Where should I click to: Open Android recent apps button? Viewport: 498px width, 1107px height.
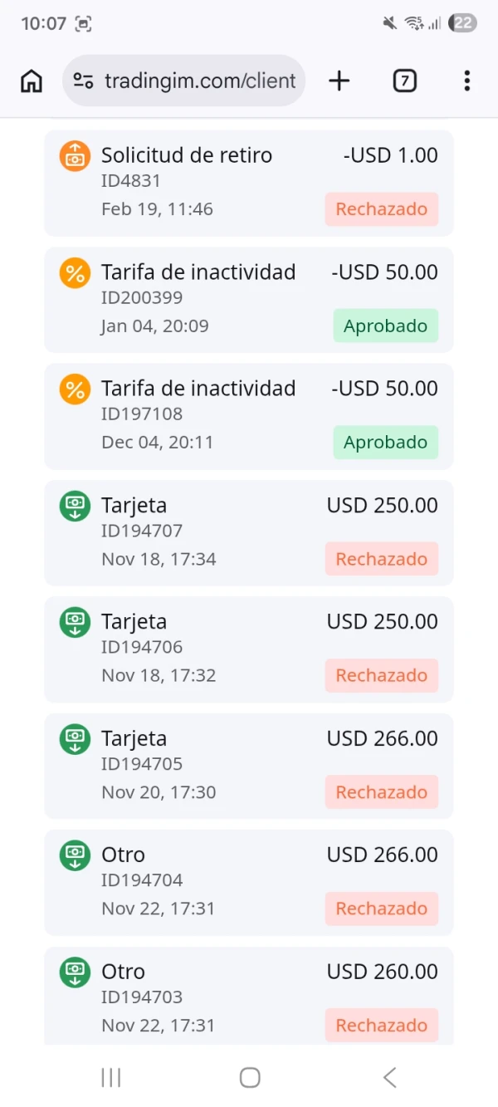(110, 1077)
